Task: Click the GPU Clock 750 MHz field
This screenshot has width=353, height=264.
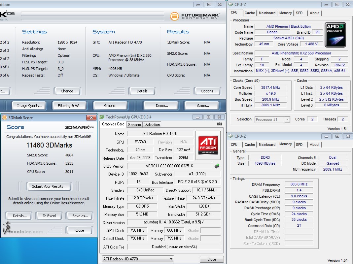Action: (137, 230)
